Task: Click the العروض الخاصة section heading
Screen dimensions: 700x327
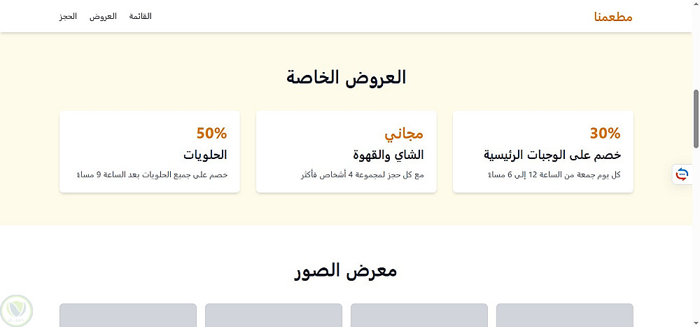Action: coord(346,77)
